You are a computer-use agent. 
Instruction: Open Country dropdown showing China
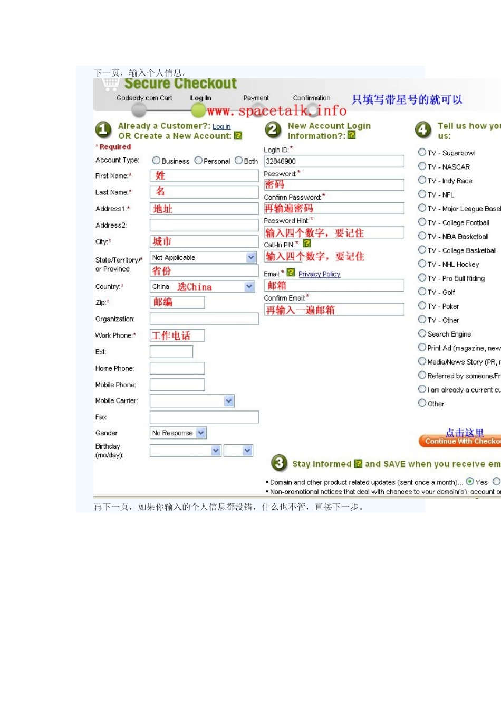(203, 286)
